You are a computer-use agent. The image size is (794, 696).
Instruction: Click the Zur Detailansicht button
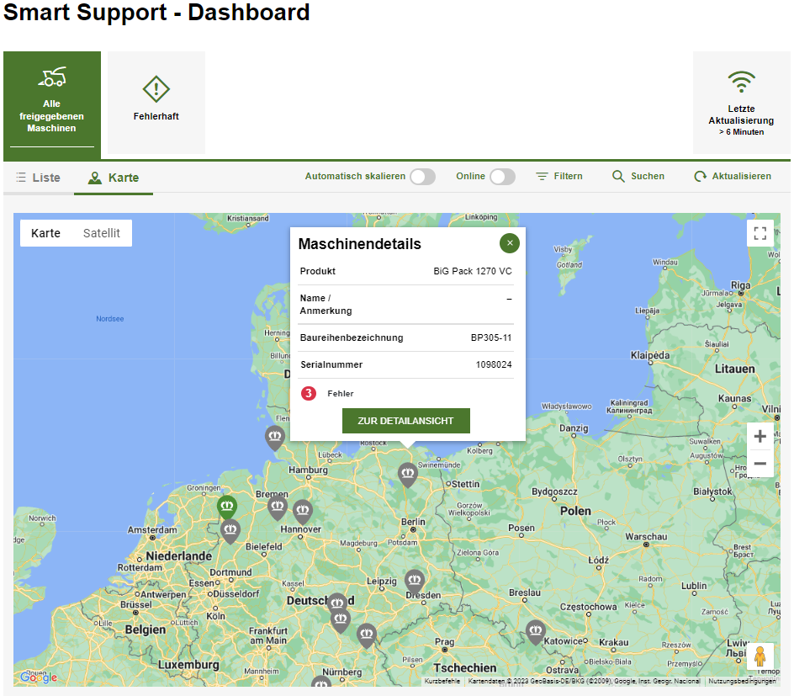405,421
